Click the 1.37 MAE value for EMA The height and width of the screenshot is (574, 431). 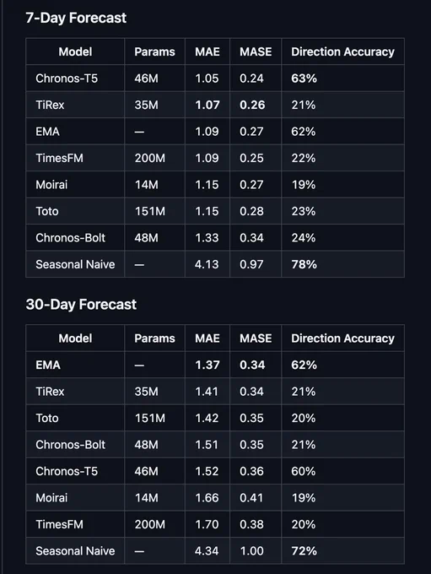pos(207,365)
